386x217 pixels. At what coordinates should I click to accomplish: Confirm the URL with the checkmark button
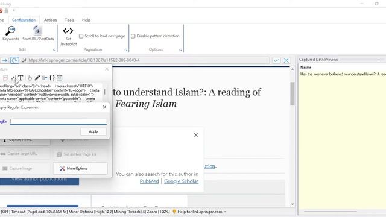coord(276,60)
